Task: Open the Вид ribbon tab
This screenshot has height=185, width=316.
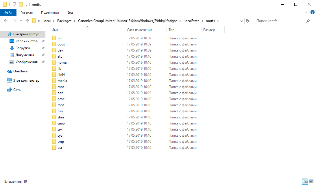Action: pyautogui.click(x=70, y=12)
